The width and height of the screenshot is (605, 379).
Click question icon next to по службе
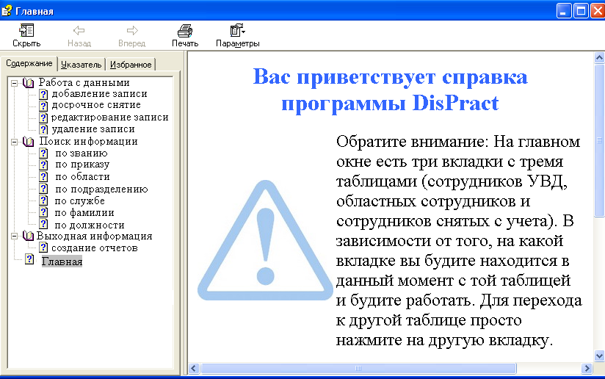[43, 201]
